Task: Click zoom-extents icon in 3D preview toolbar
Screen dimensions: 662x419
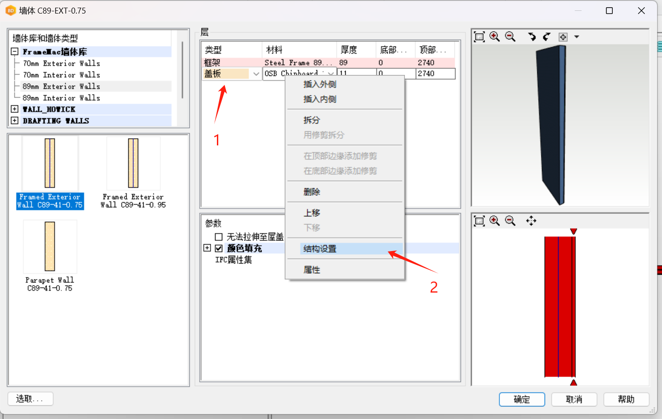Action: [479, 37]
